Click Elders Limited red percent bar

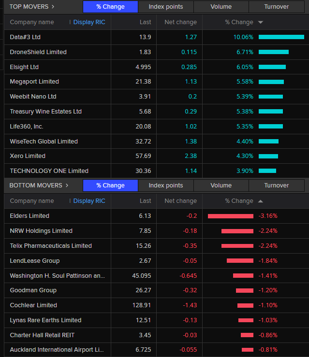231,216
